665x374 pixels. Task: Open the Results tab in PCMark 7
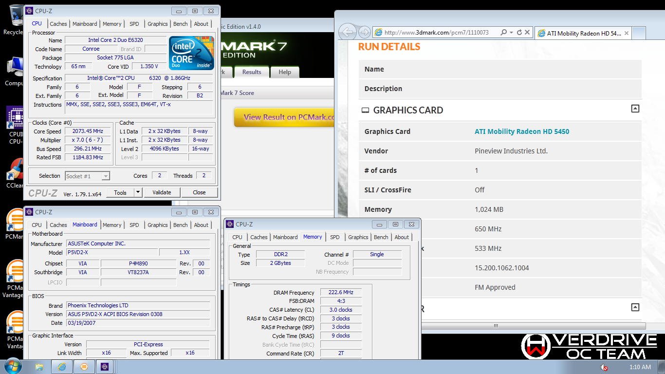tap(252, 72)
